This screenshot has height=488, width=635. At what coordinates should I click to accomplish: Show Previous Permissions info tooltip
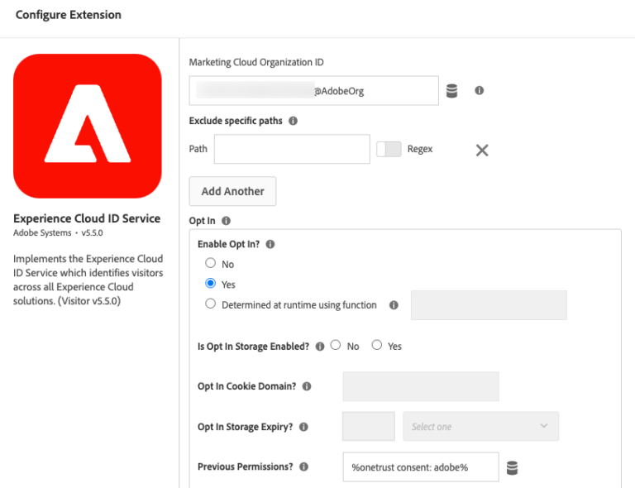(303, 466)
